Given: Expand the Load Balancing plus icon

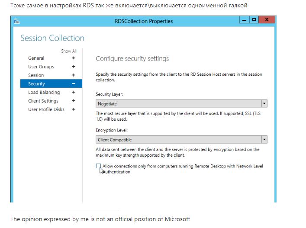Looking at the screenshot, I should (x=74, y=92).
